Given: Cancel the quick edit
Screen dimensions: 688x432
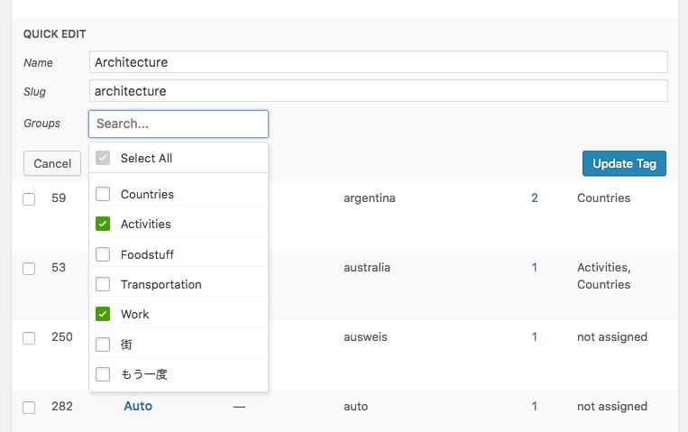Looking at the screenshot, I should (x=52, y=163).
